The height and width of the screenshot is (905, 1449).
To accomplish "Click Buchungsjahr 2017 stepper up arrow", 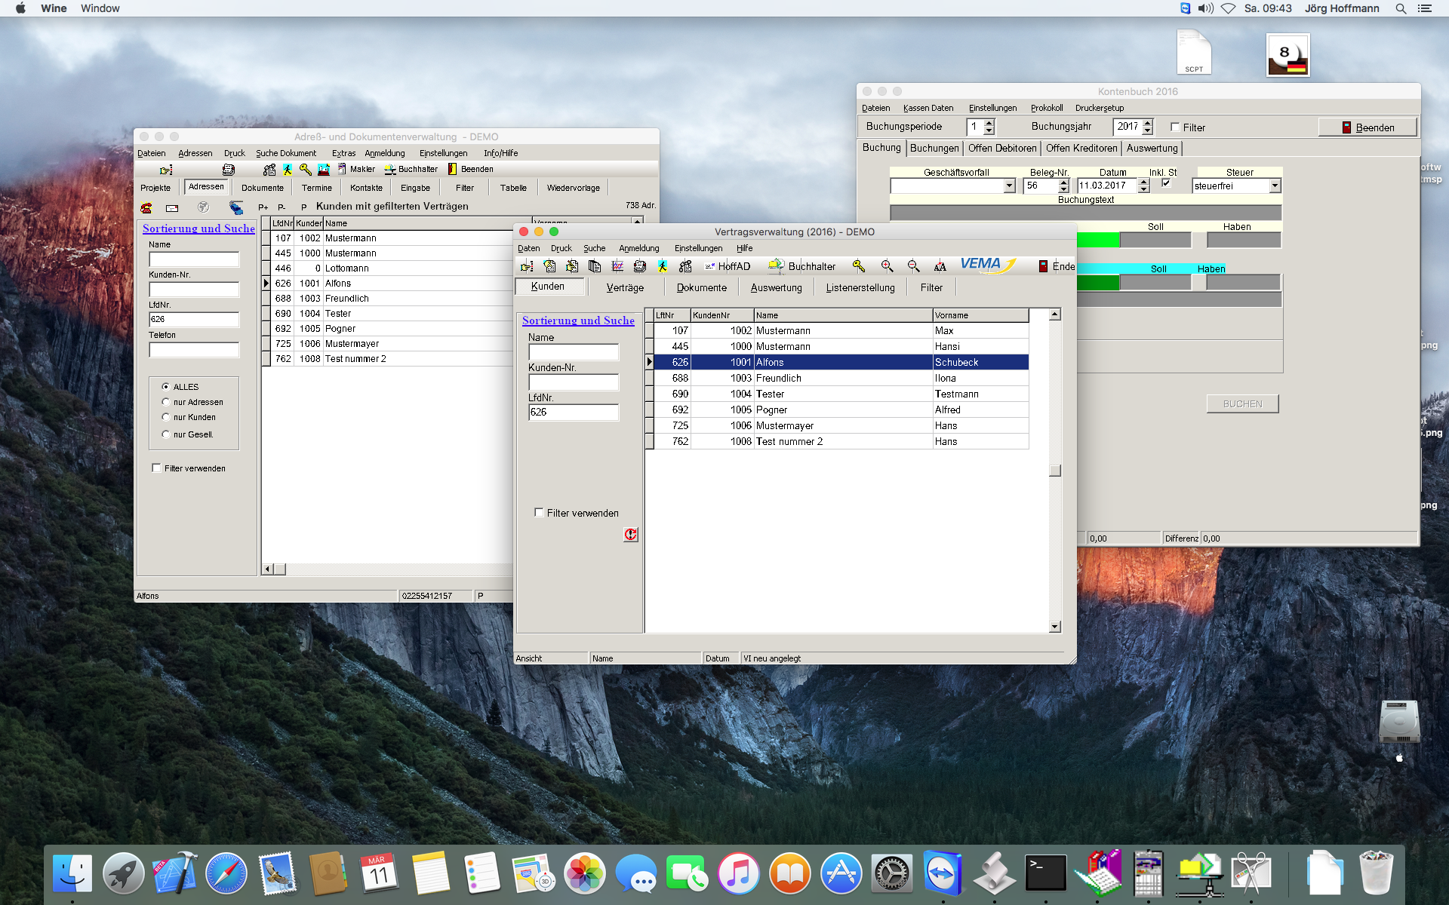I will click(x=1148, y=123).
